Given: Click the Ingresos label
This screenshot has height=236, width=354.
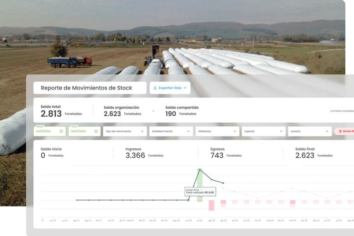Looking at the screenshot, I should [x=133, y=149].
